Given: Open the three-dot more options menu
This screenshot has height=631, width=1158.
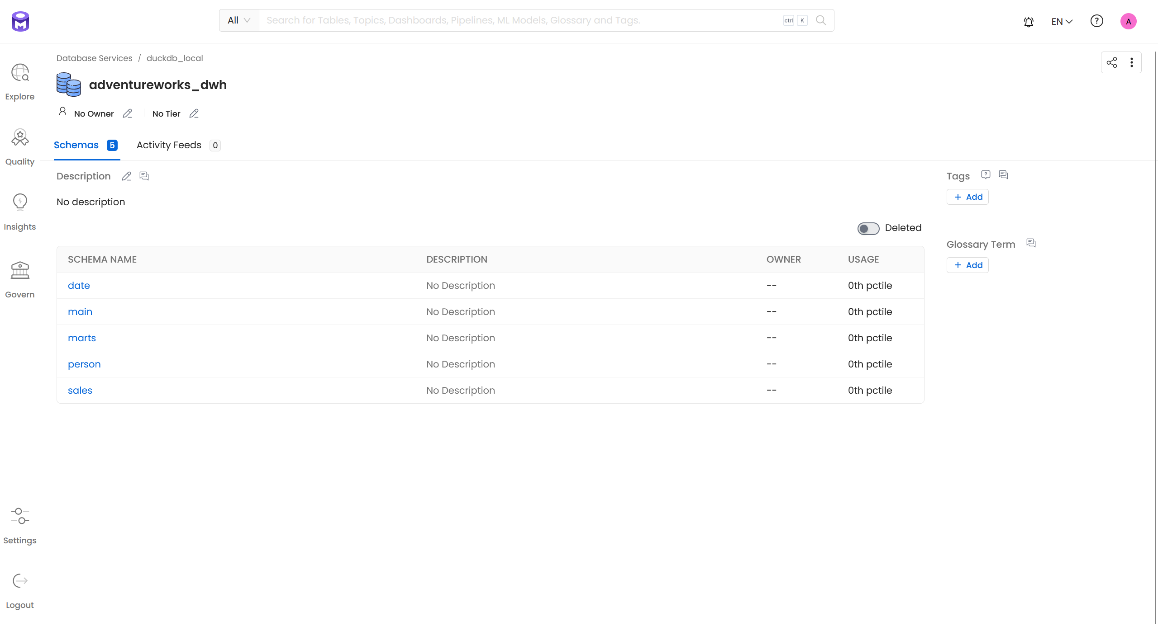Looking at the screenshot, I should coord(1132,62).
